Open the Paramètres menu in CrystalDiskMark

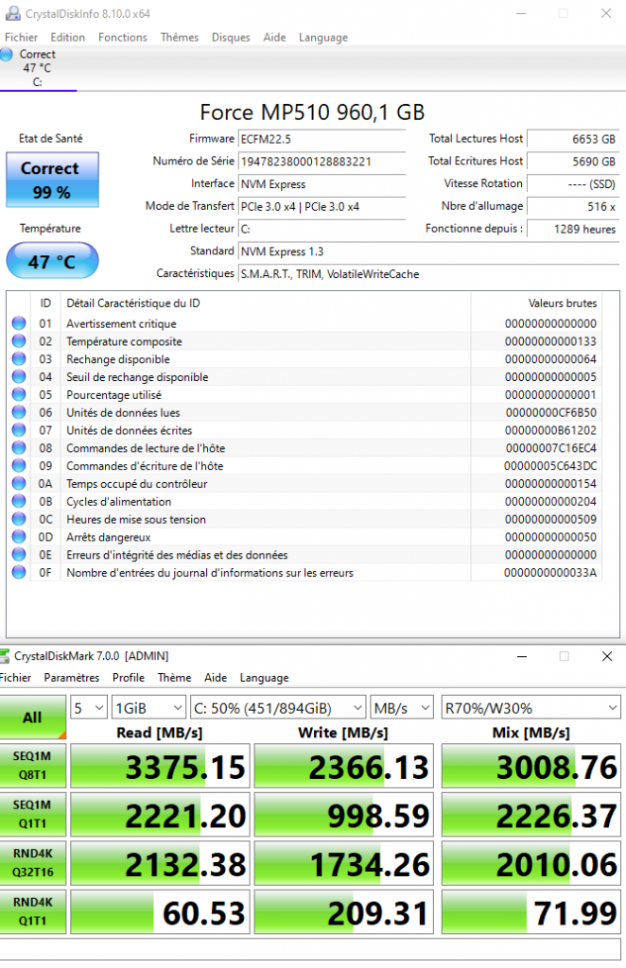[72, 677]
